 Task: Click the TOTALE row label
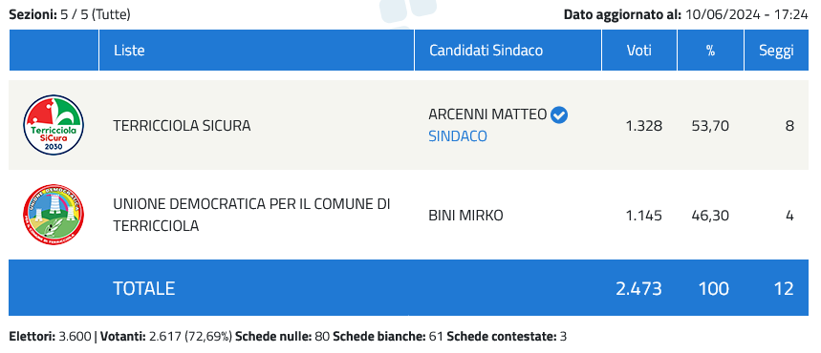pos(144,288)
